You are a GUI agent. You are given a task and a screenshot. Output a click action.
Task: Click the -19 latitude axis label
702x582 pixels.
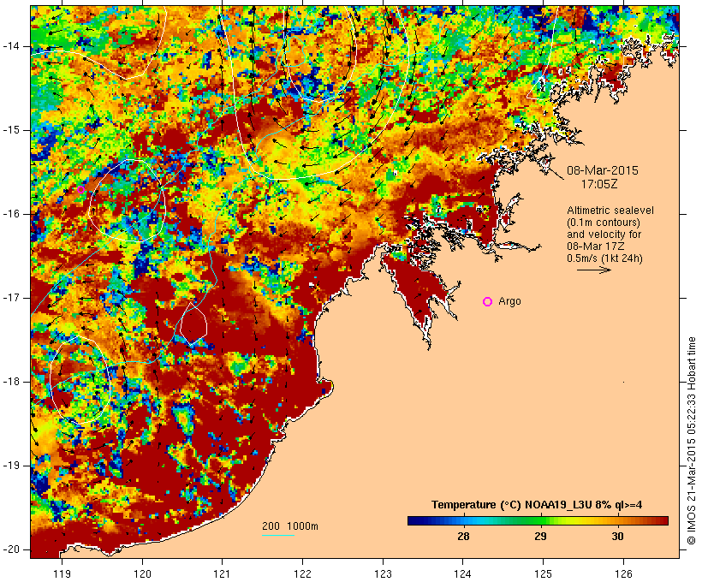tap(11, 466)
